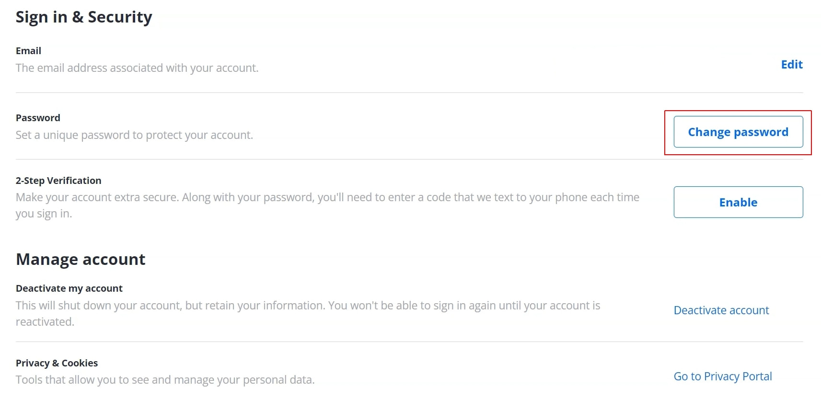Select the Password section label
The image size is (821, 399).
pos(38,117)
